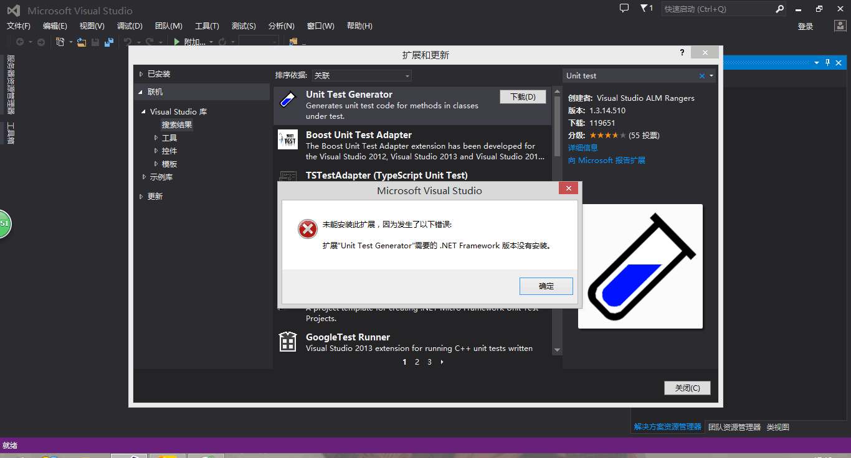Open the 详细信息 link
This screenshot has height=458, width=851.
coord(582,147)
